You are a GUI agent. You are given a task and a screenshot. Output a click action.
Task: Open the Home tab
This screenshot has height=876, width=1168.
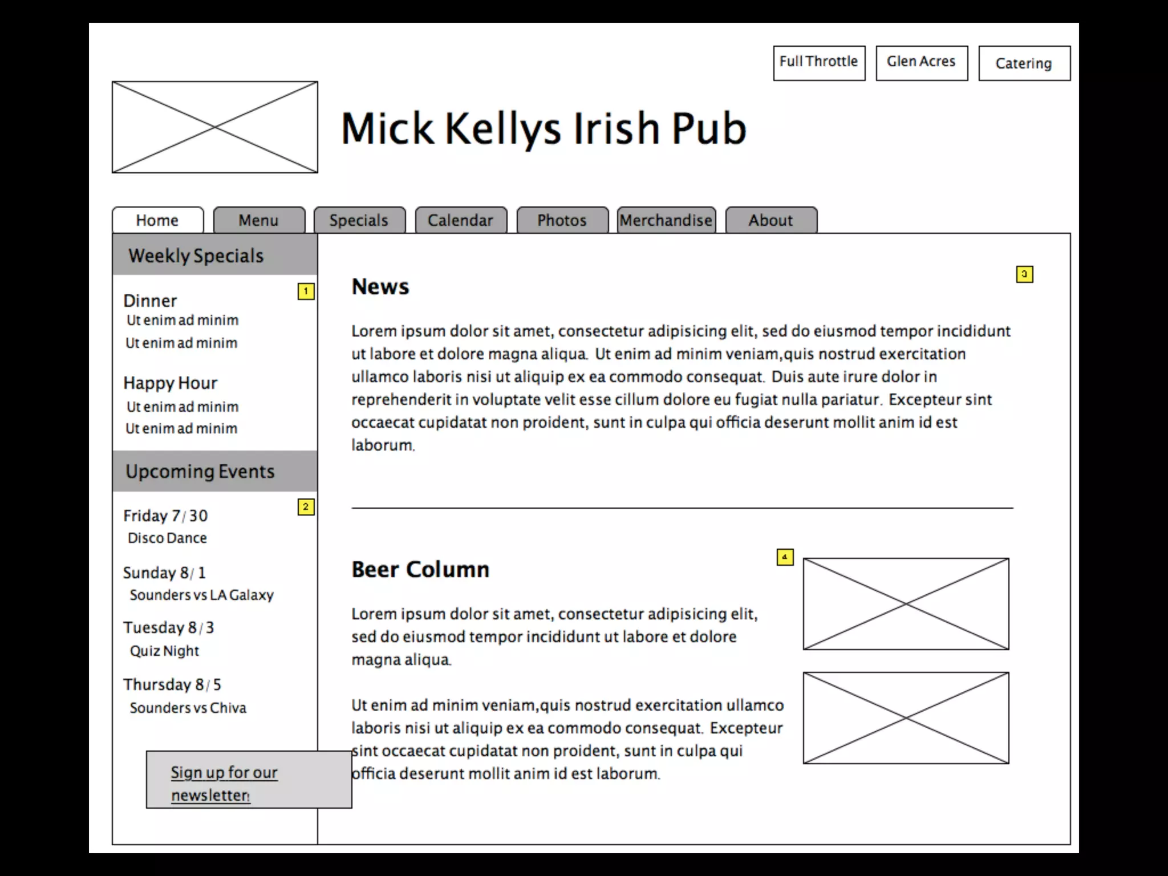(157, 220)
